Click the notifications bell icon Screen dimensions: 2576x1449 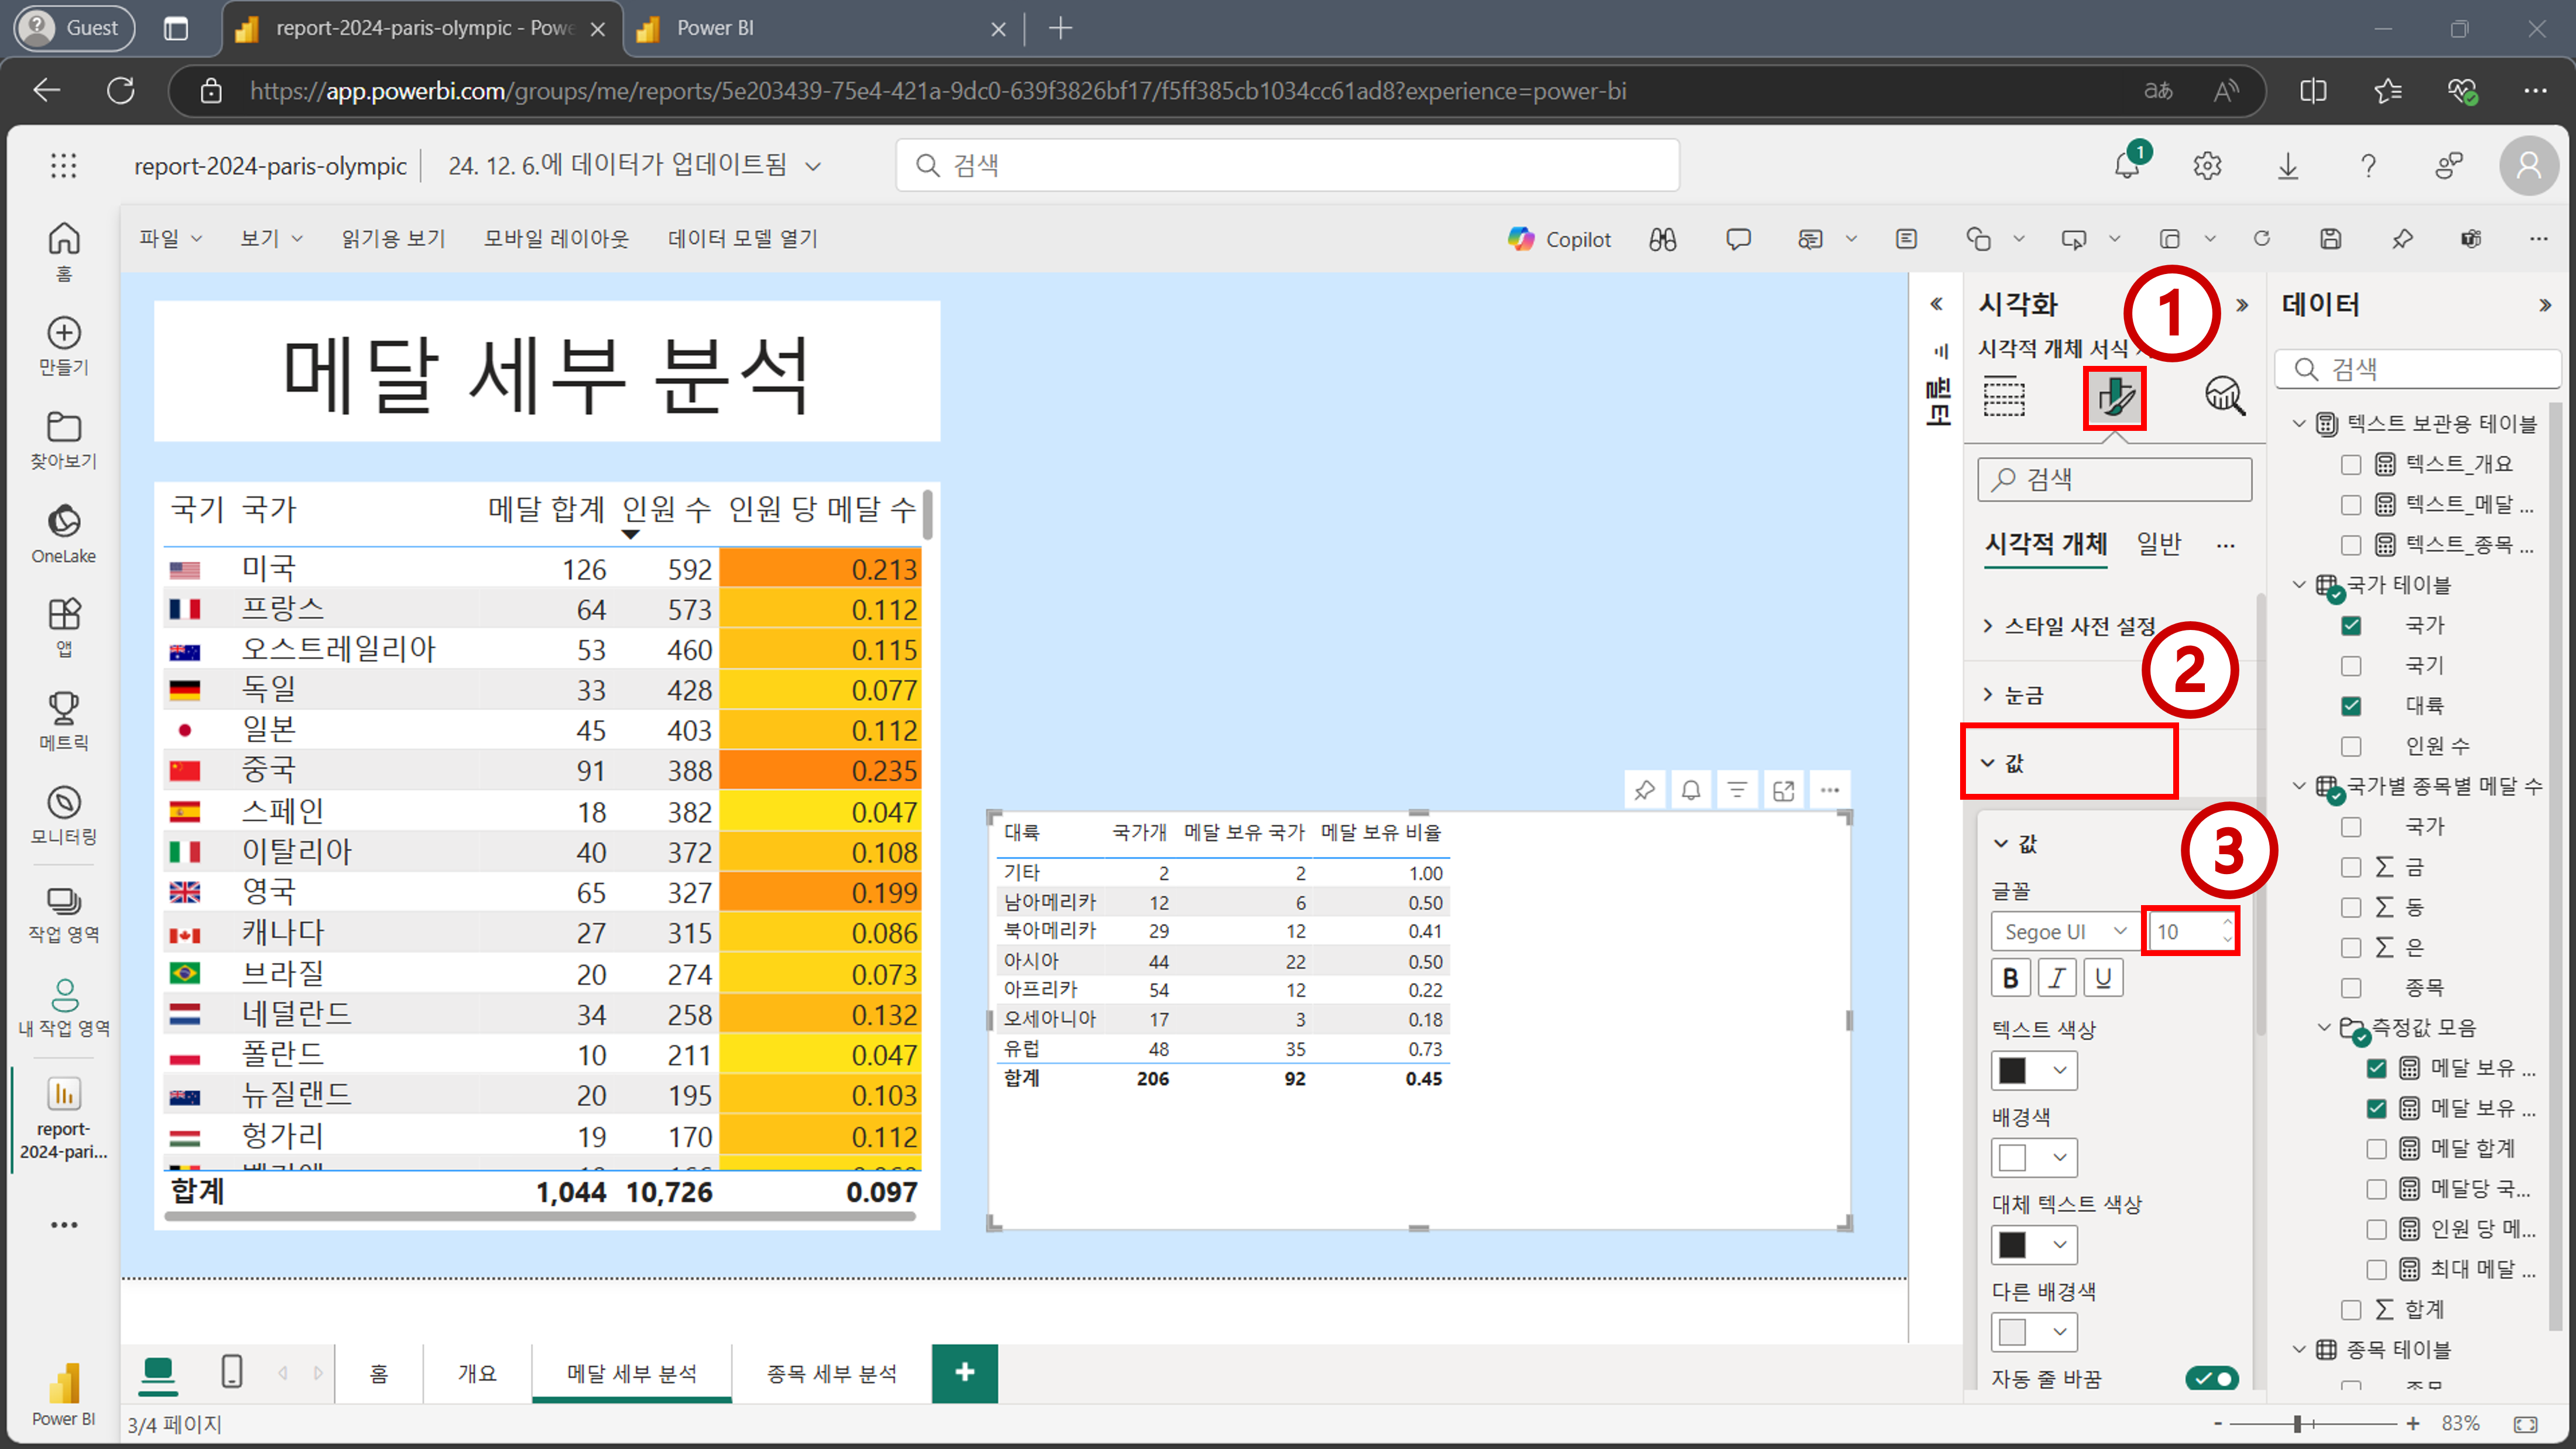pyautogui.click(x=2127, y=165)
